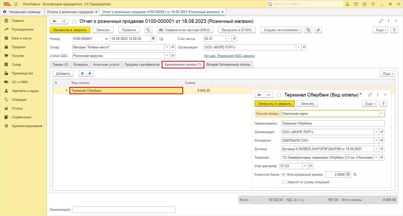403x216 pixels.
Task: Move row down with blue arrow
Action: (x=90, y=73)
